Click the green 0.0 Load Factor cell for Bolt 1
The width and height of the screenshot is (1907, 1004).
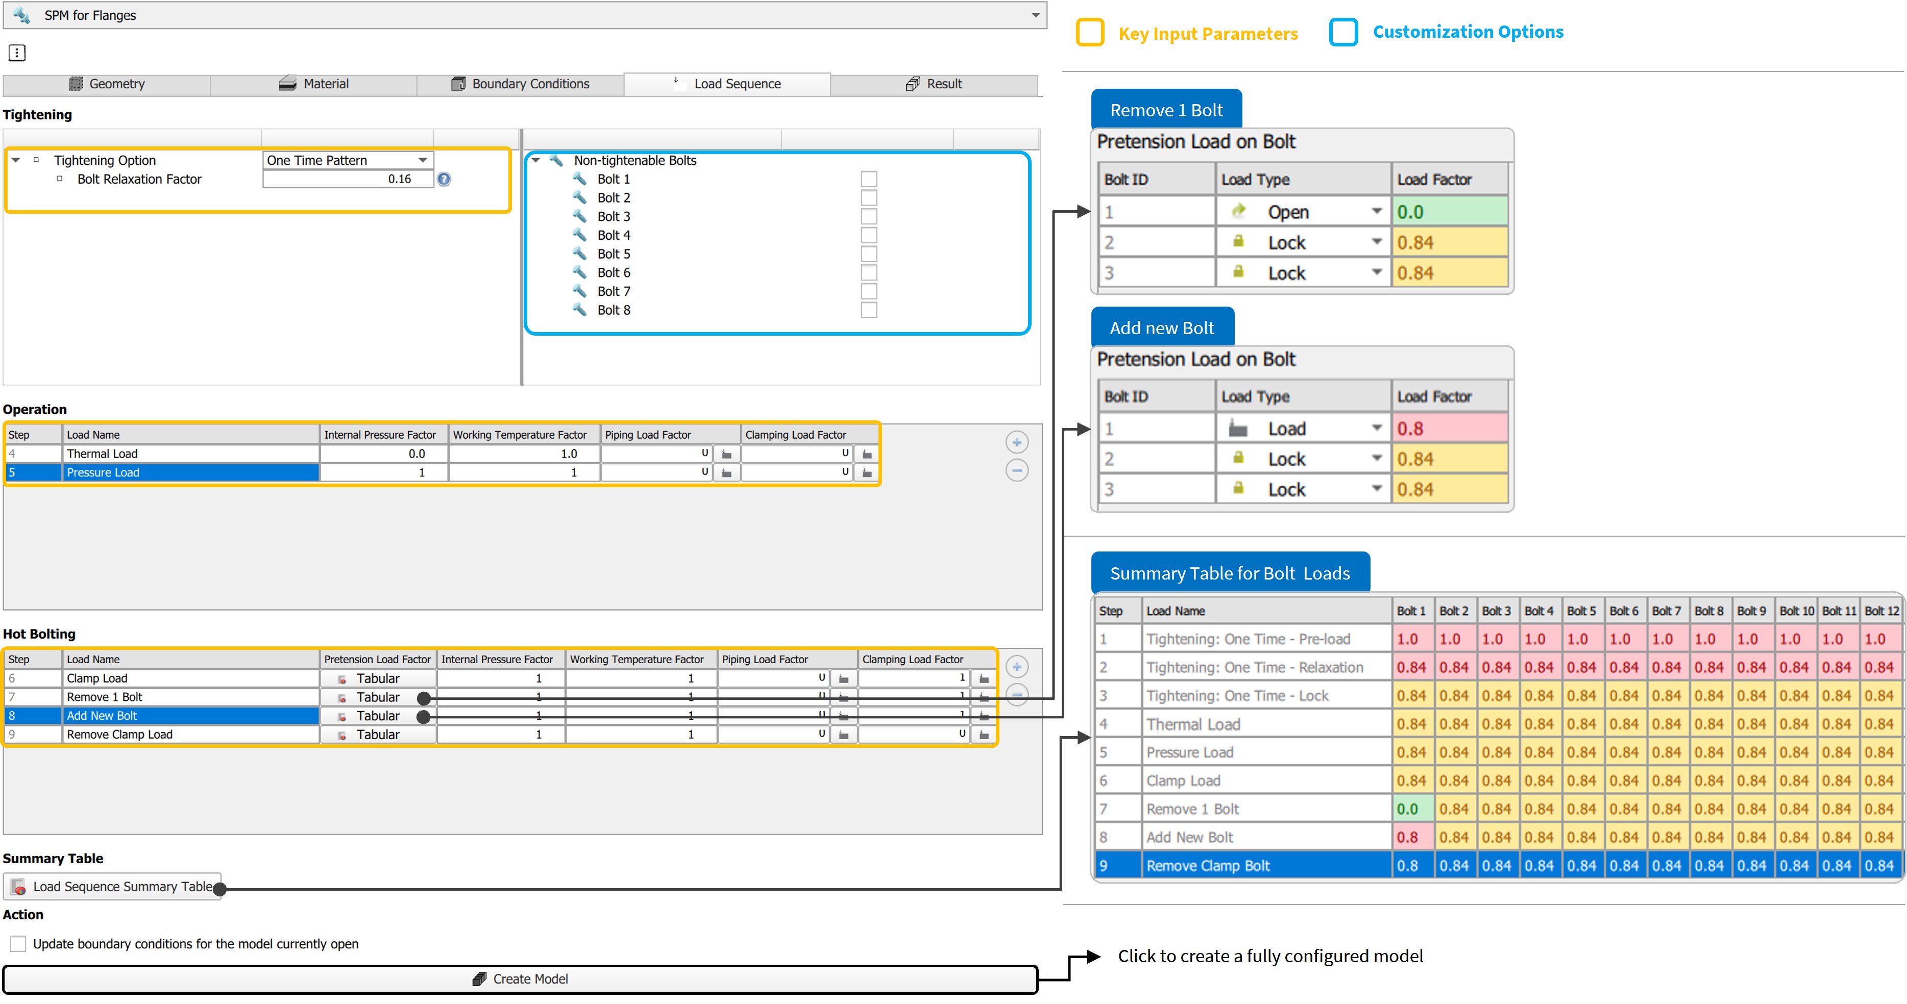point(1449,212)
